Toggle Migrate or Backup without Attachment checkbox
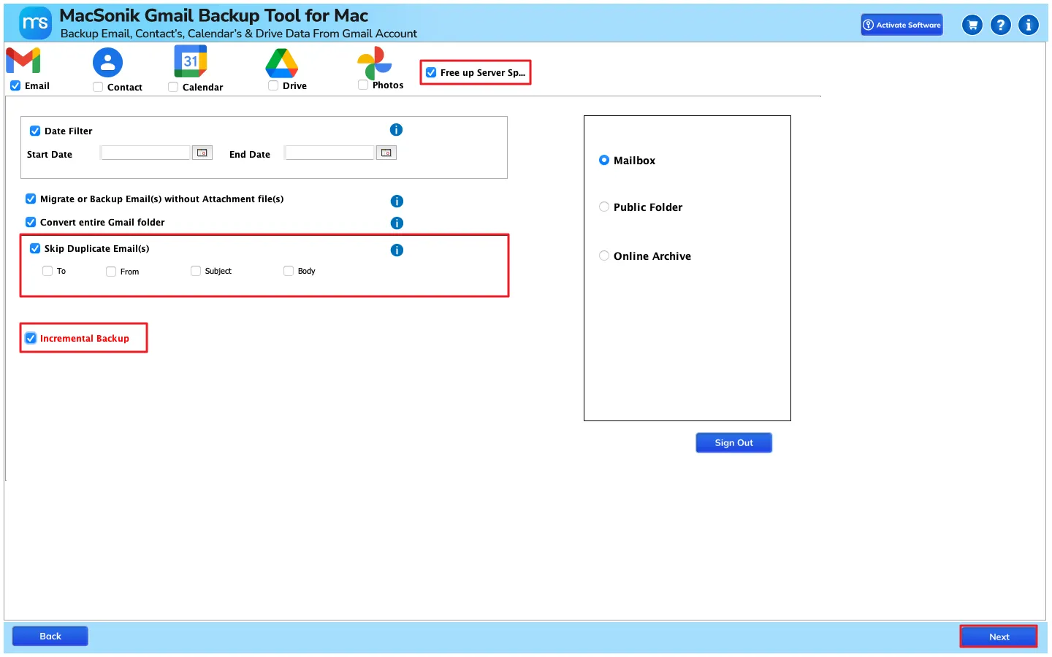The height and width of the screenshot is (657, 1052). pos(31,199)
